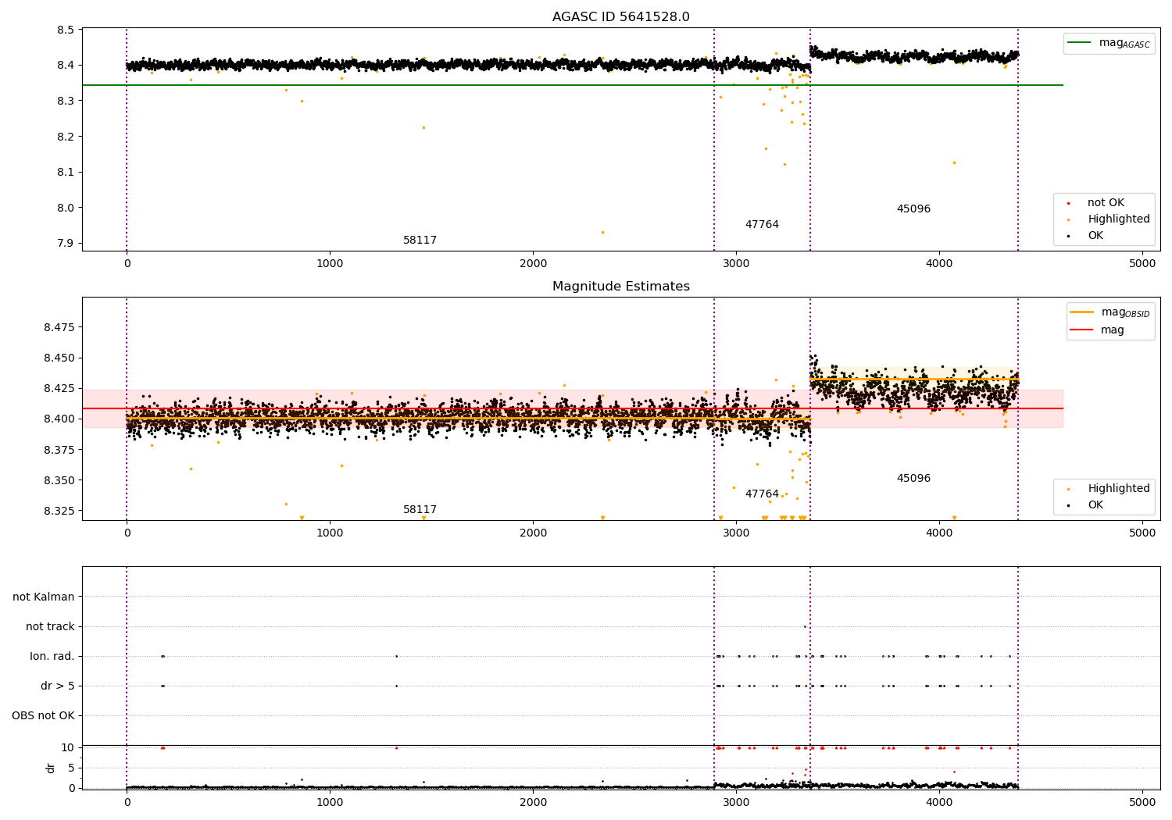Click the 7.9 y-axis tick label
The width and height of the screenshot is (1172, 820).
point(66,244)
